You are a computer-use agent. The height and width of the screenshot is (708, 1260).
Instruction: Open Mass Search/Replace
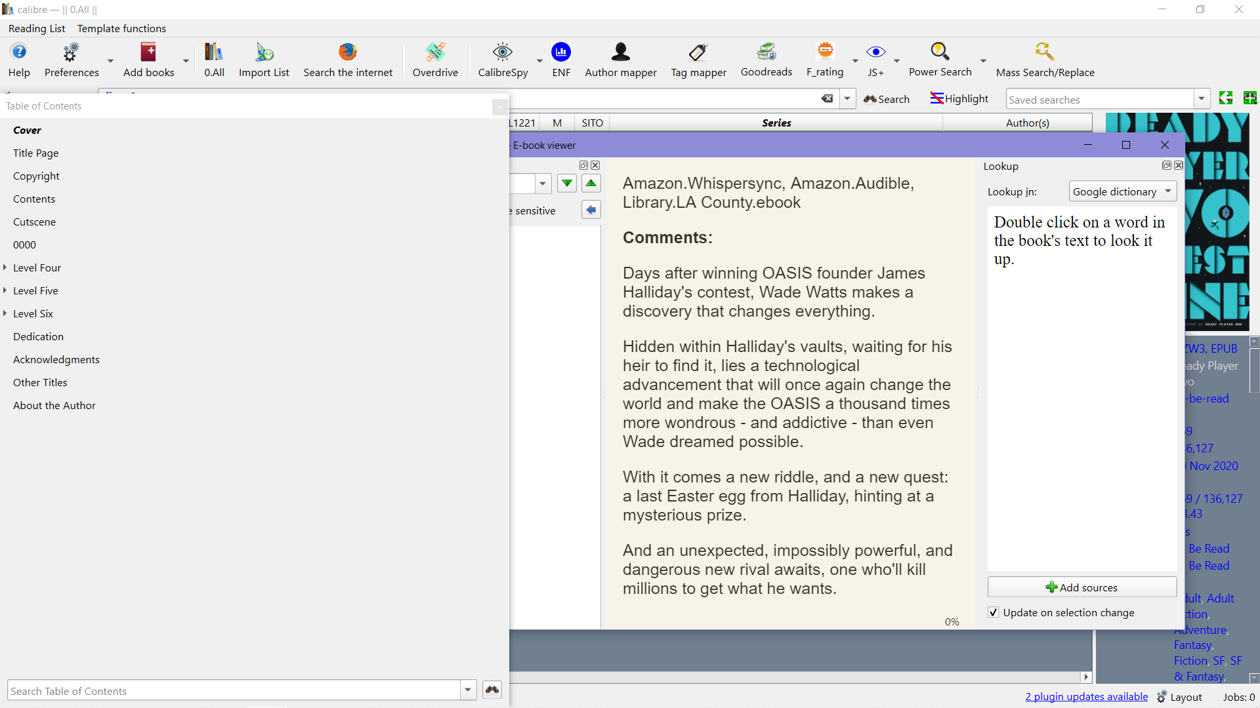[x=1045, y=59]
